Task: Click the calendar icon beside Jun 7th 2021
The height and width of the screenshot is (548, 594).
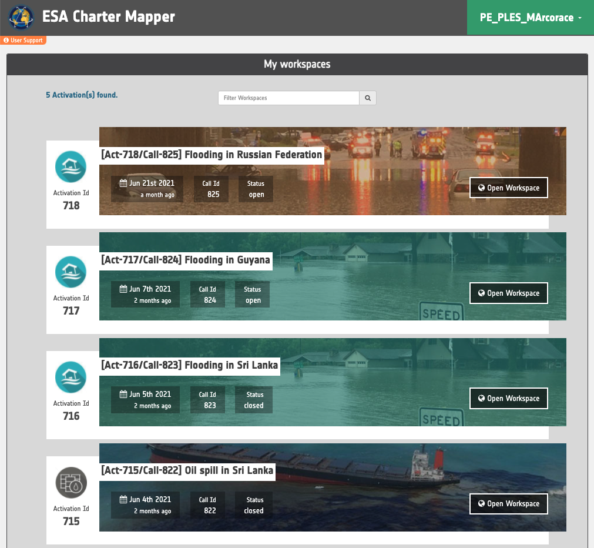Action: [x=123, y=289]
